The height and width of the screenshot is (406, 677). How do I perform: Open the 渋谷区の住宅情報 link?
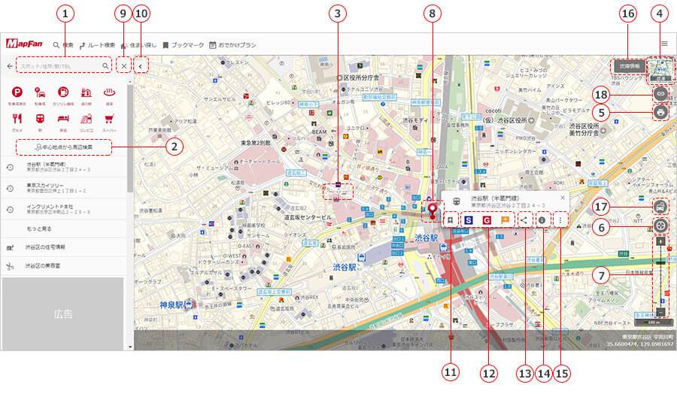tap(64, 247)
